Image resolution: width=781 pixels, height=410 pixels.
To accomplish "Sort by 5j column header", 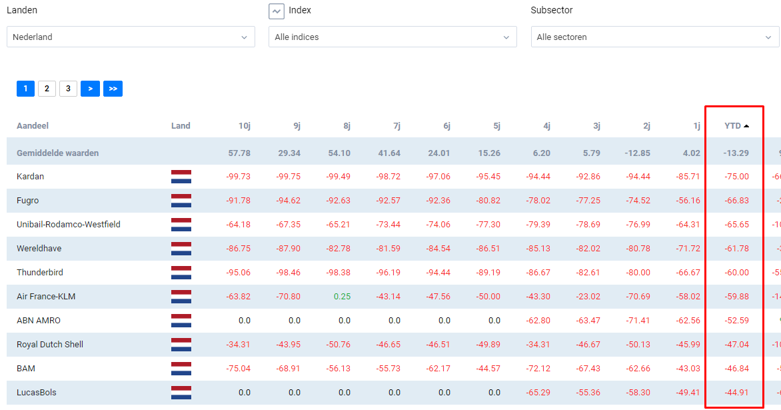I will 496,125.
